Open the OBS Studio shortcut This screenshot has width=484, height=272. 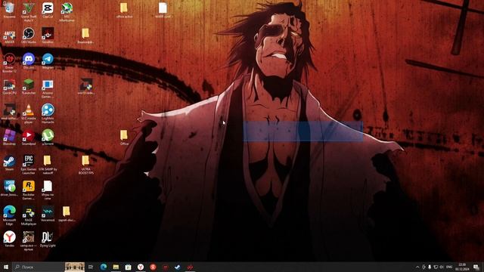click(x=29, y=36)
